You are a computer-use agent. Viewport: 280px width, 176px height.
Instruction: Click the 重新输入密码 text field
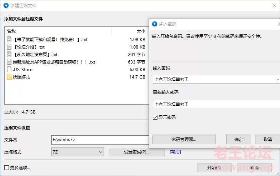click(x=216, y=104)
